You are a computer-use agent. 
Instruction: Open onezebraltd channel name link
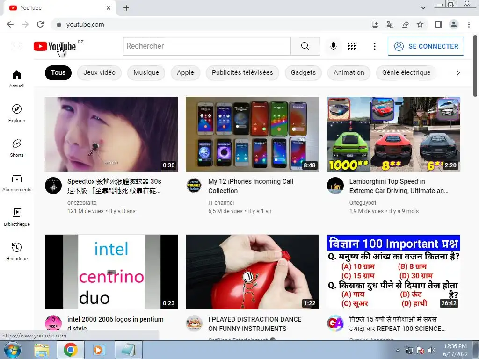pos(82,203)
